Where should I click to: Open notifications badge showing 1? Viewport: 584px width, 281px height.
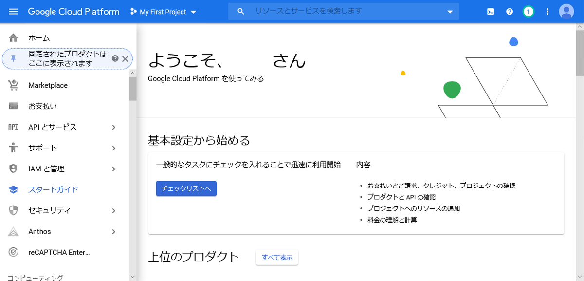(529, 12)
